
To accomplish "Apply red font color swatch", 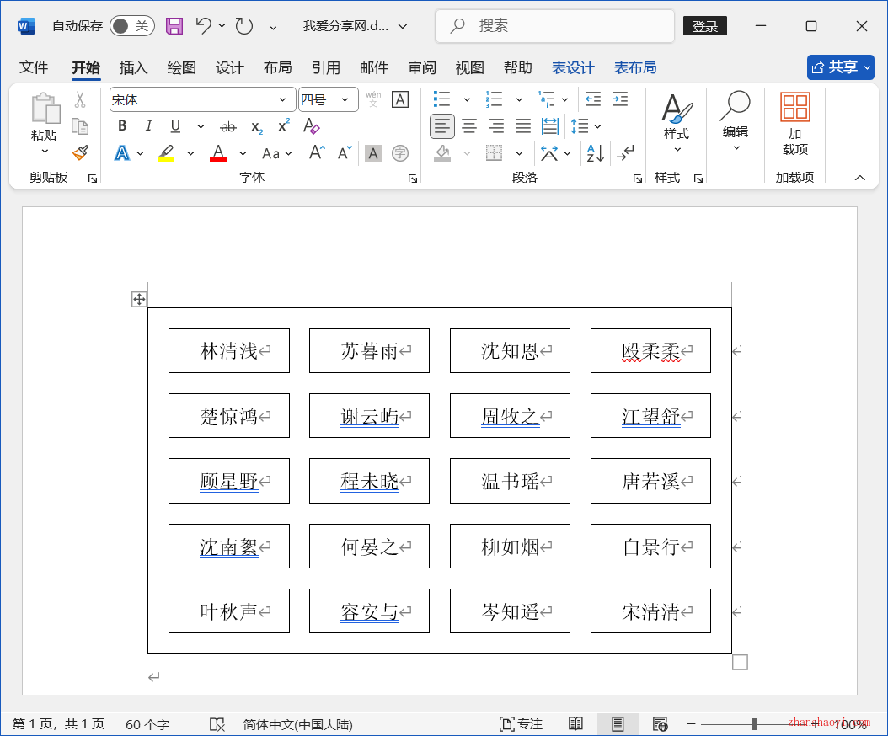I will [218, 153].
